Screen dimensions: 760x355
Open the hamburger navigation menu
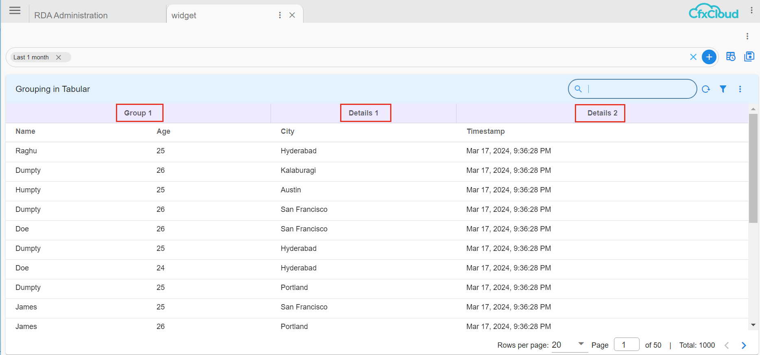pos(15,11)
